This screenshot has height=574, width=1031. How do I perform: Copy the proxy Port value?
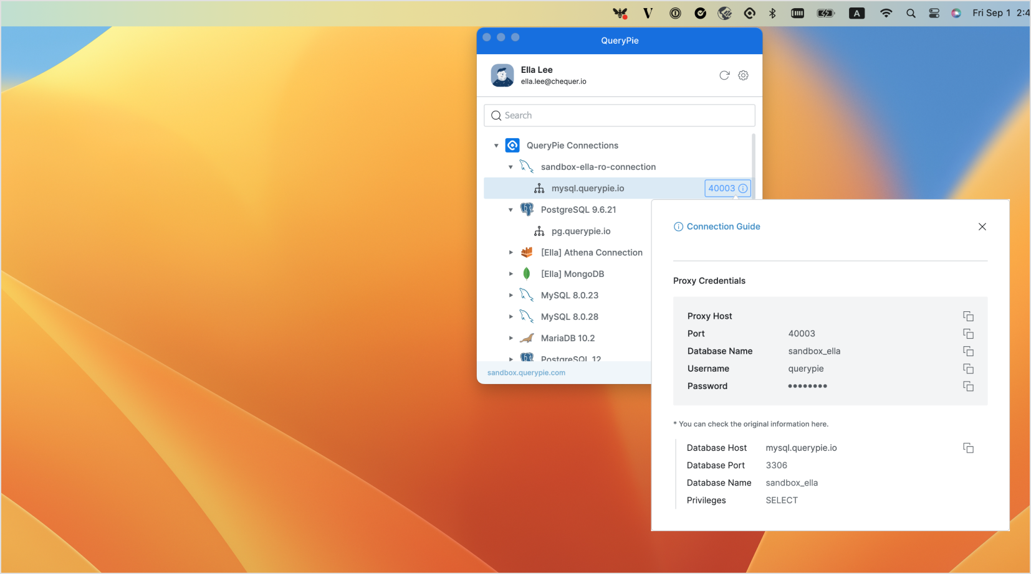click(x=968, y=334)
